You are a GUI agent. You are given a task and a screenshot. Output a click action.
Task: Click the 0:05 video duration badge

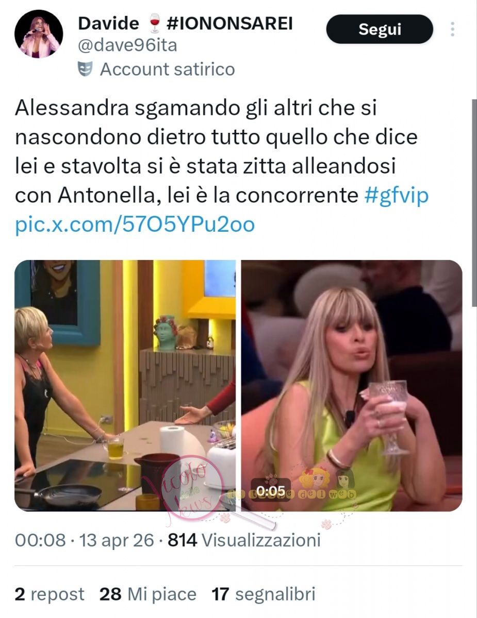click(x=271, y=490)
